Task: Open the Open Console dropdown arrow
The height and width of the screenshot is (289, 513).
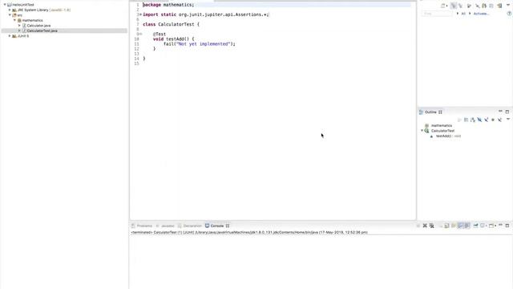Action: pos(495,226)
